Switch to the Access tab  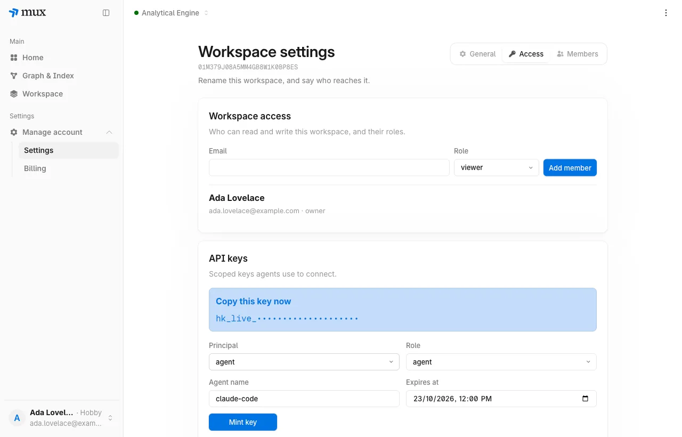pyautogui.click(x=526, y=54)
